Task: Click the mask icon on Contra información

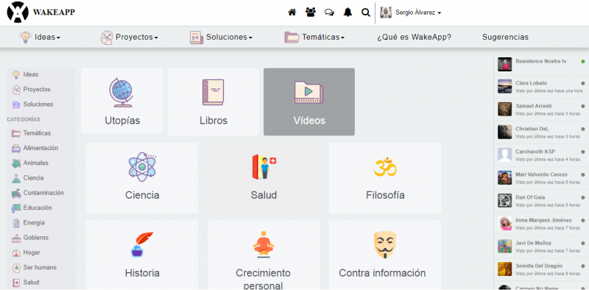Action: coord(385,244)
